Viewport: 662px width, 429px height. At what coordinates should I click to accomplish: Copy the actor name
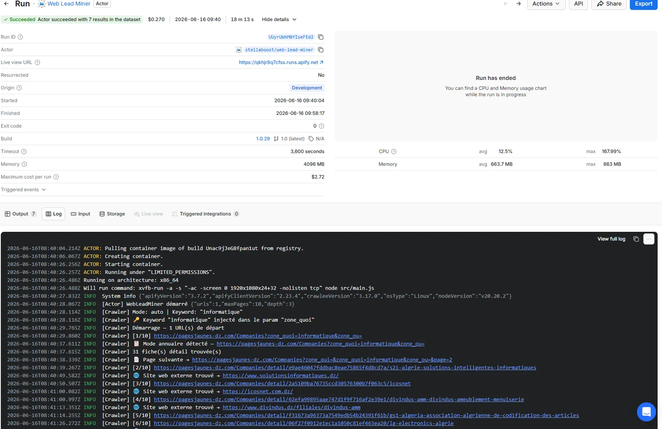coord(321,50)
